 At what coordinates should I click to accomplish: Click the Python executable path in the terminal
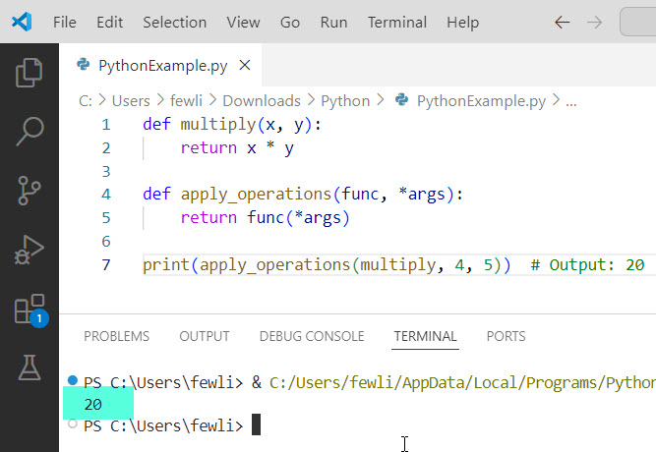coord(462,382)
